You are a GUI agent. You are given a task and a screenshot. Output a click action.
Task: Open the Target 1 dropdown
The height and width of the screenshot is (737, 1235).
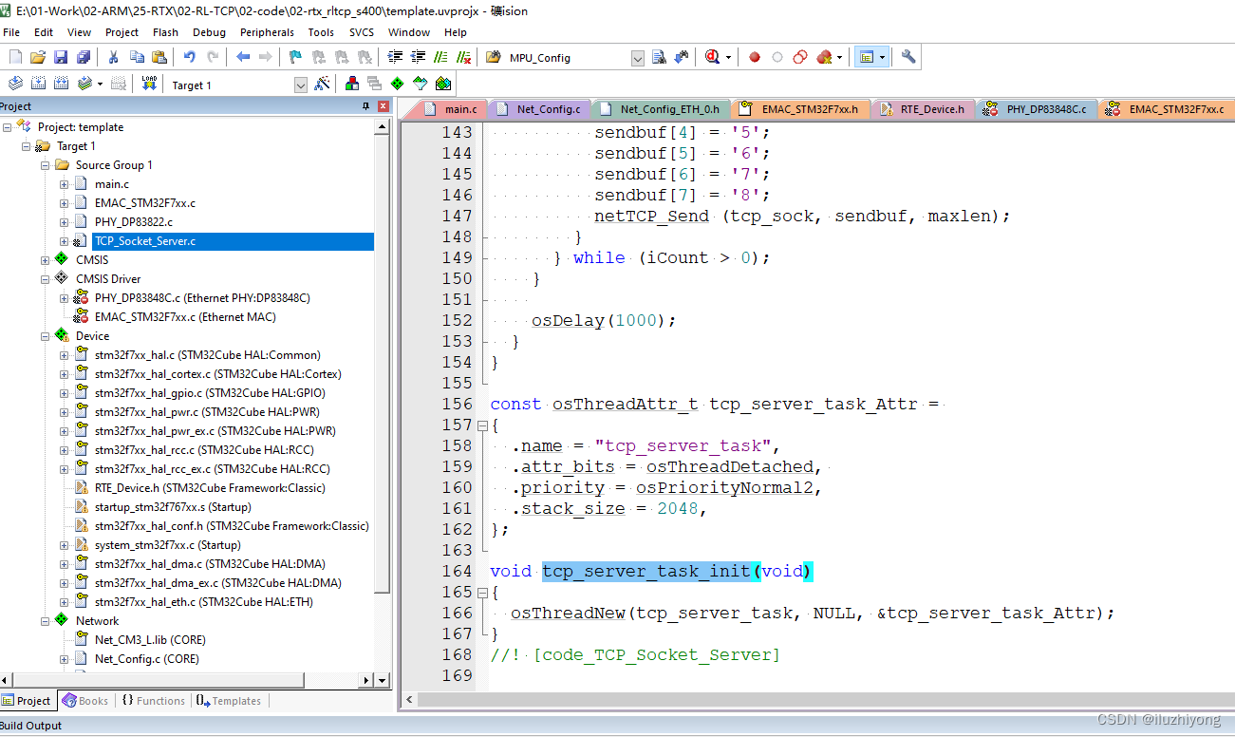(301, 85)
